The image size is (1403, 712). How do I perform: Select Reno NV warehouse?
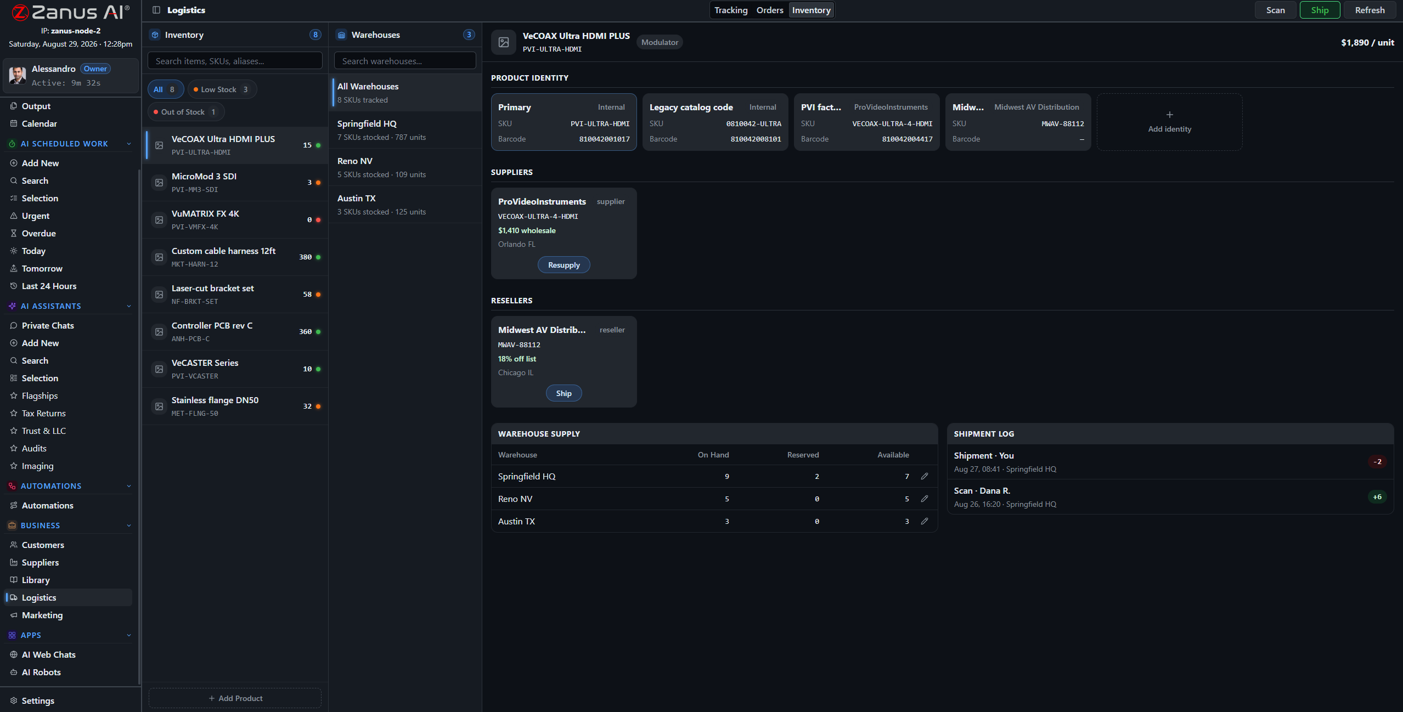click(405, 167)
